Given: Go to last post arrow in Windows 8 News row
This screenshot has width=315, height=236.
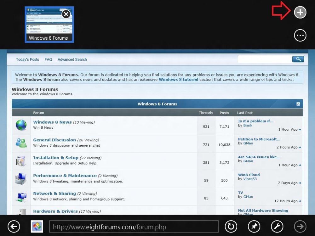Looking at the screenshot, I should pos(300,130).
